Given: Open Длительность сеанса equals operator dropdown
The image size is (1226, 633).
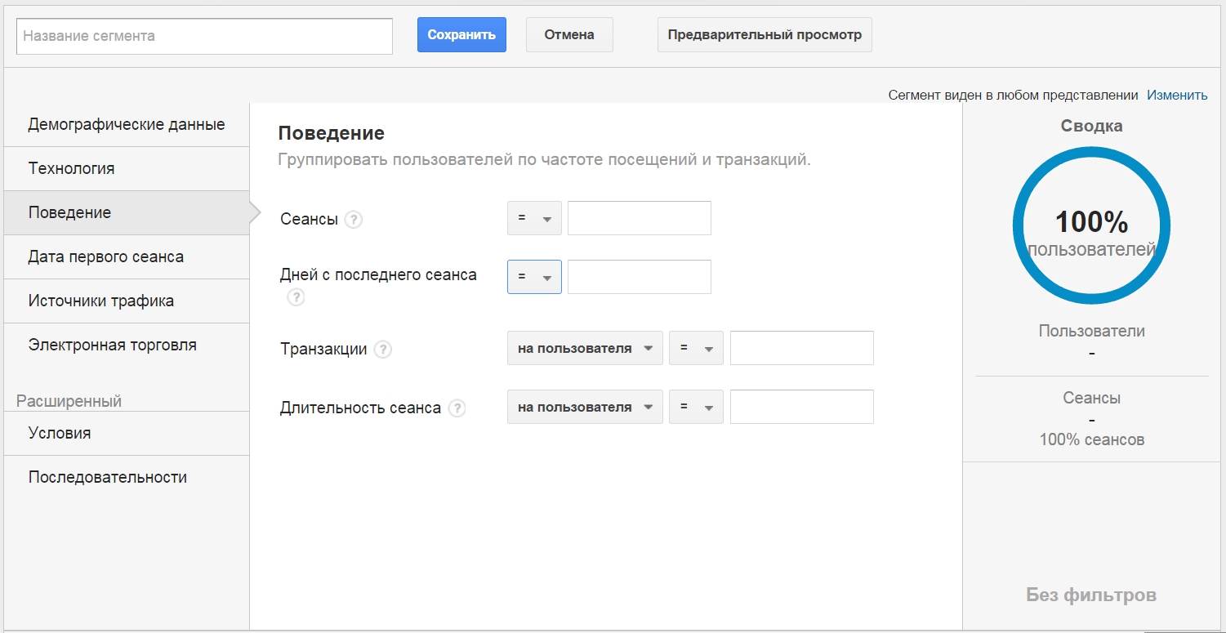Looking at the screenshot, I should (696, 408).
